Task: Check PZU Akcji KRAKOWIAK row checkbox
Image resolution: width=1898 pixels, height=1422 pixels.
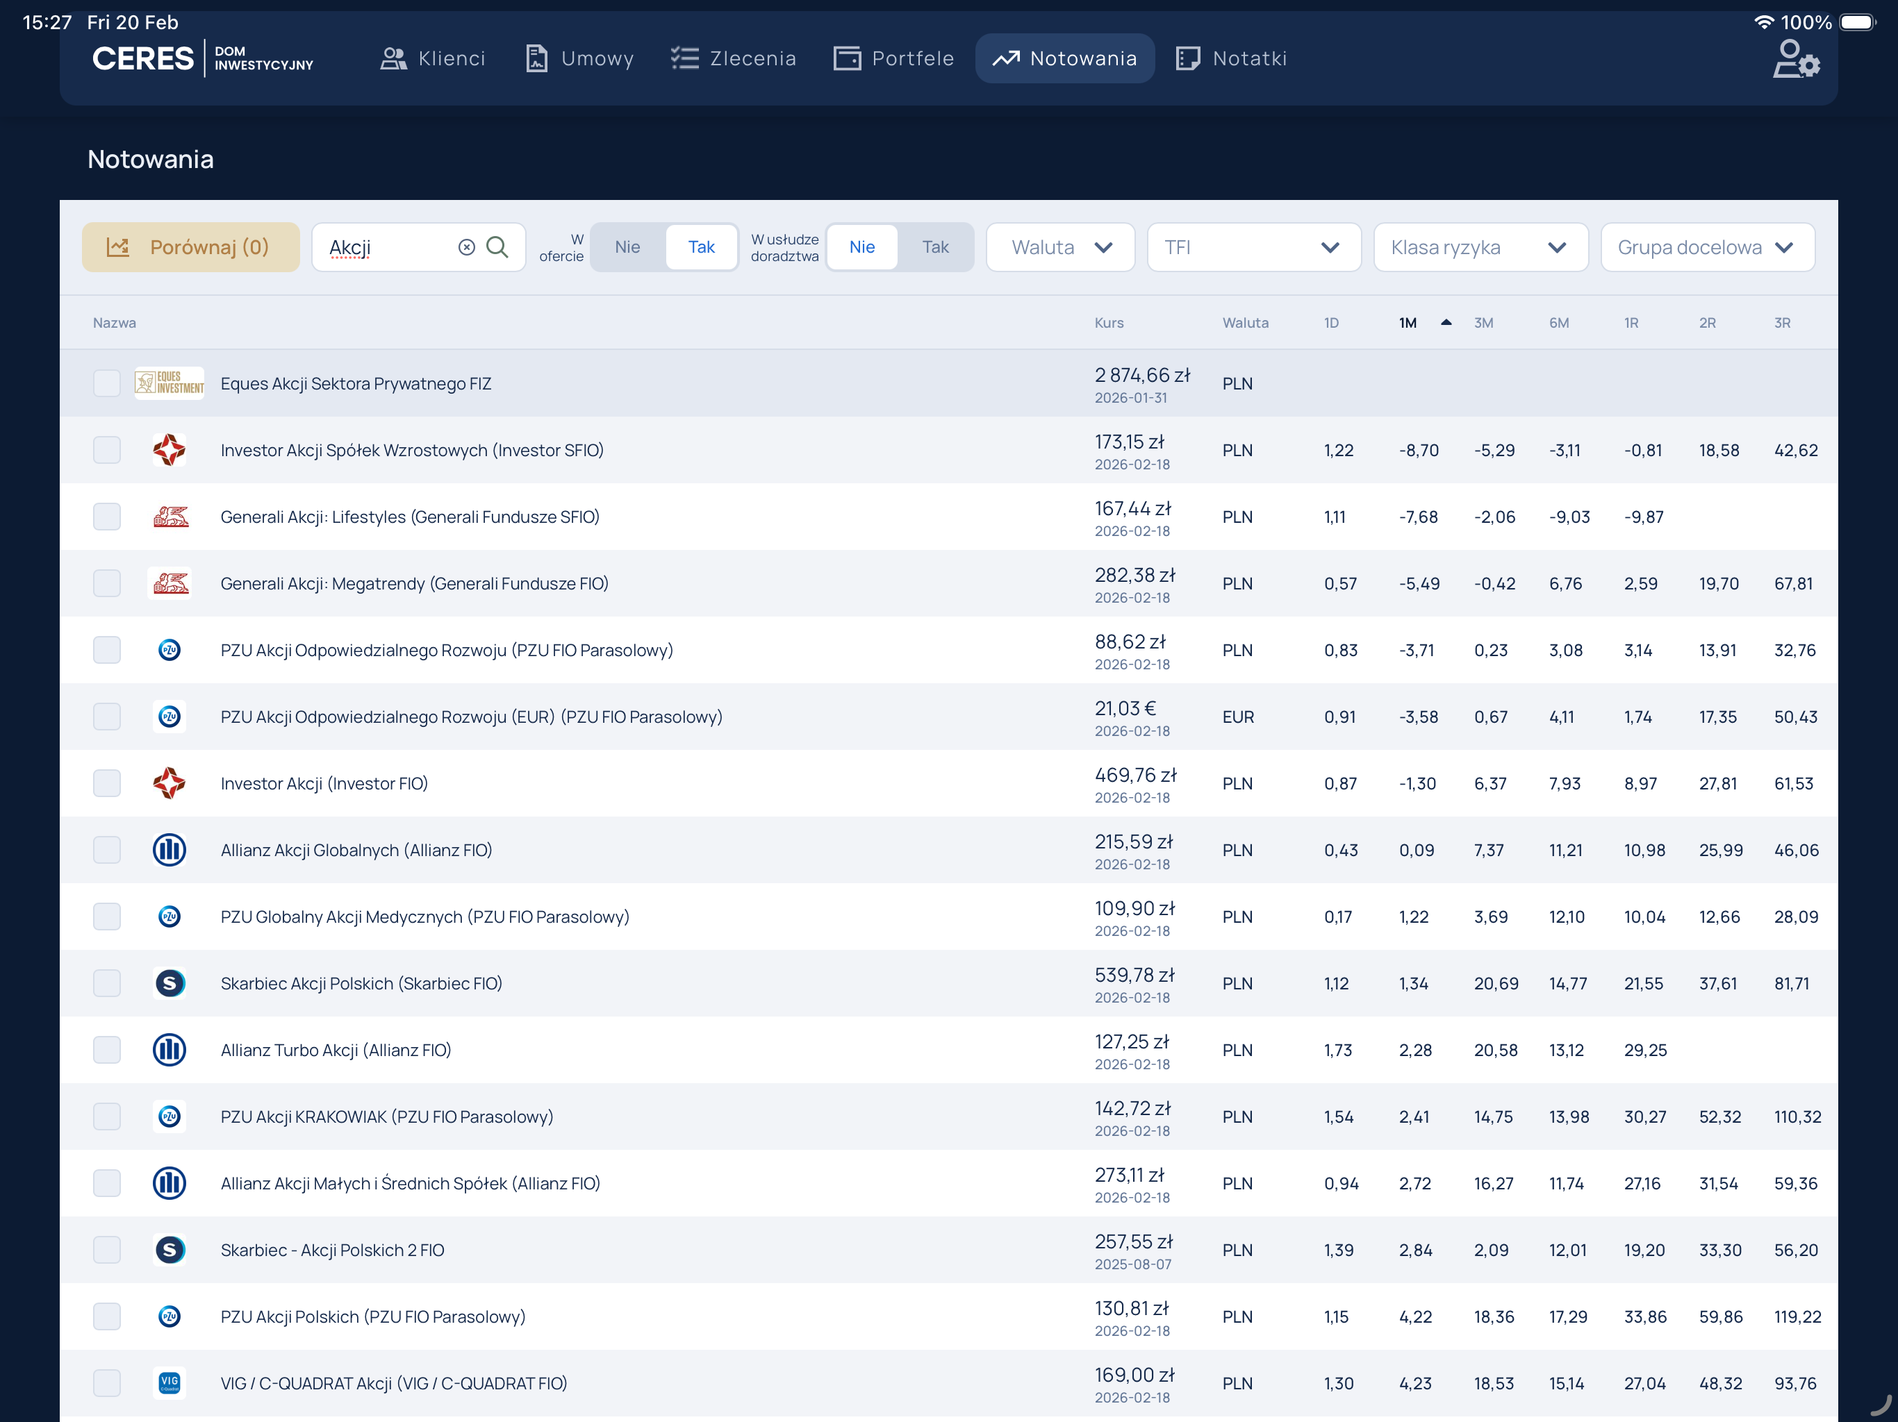Action: click(x=106, y=1116)
